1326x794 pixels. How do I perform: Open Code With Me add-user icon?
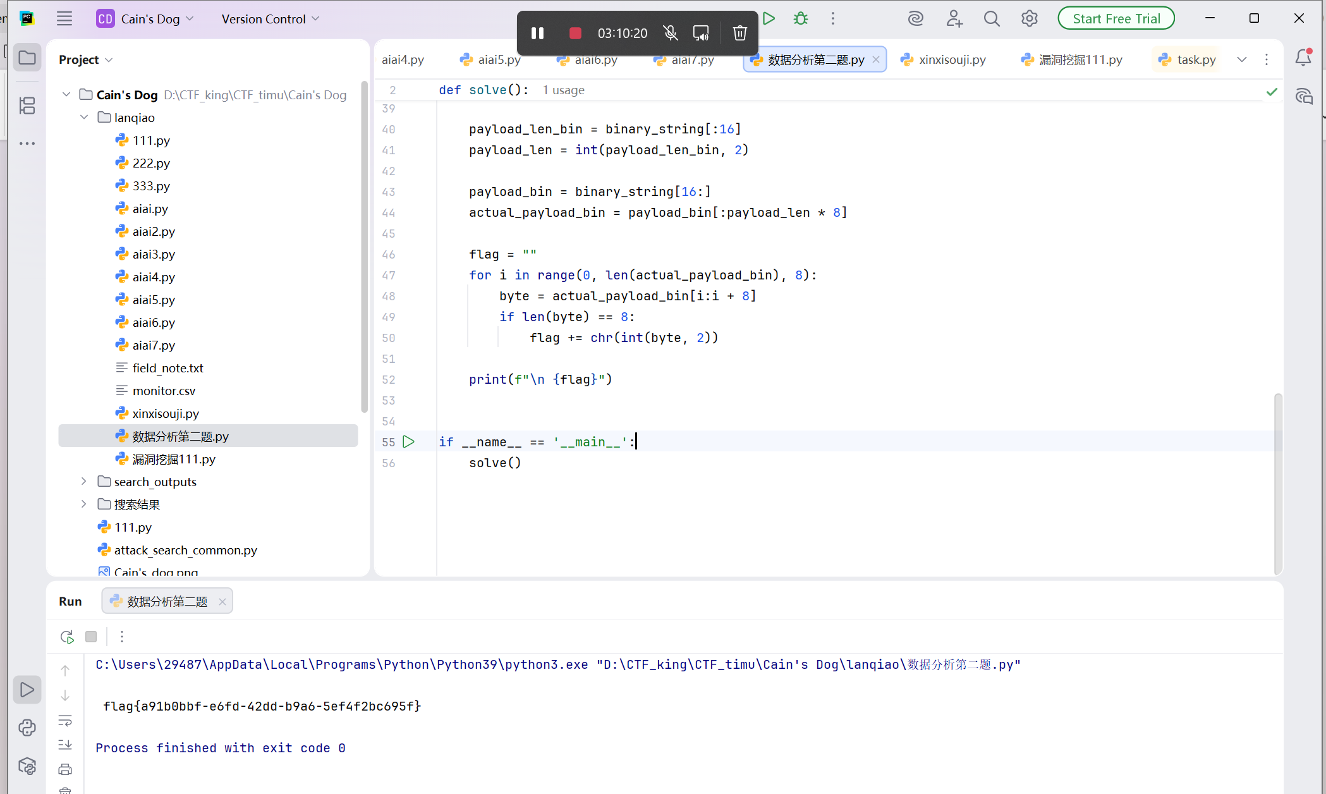pos(954,18)
